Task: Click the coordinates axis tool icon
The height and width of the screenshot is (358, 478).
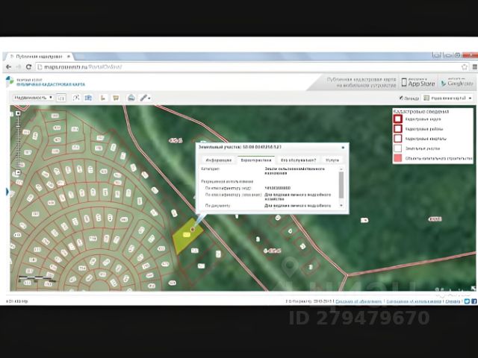Action: [103, 98]
